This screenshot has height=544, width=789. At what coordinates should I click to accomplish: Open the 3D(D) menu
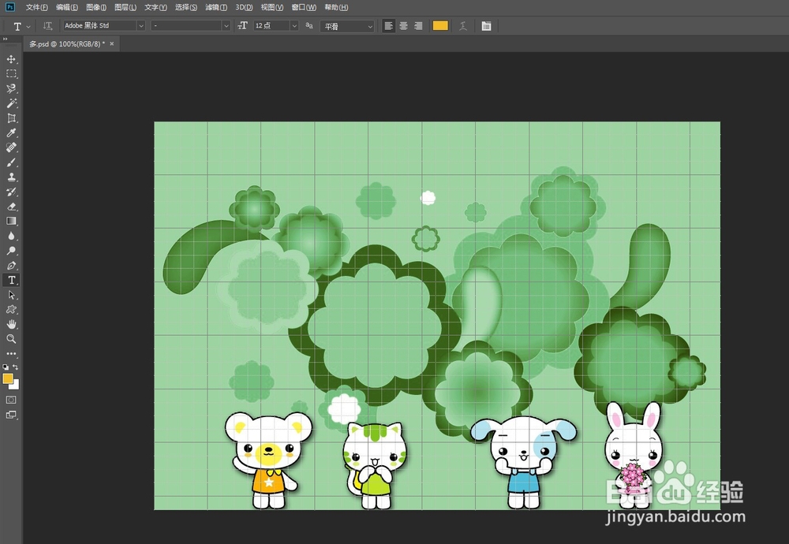point(244,7)
